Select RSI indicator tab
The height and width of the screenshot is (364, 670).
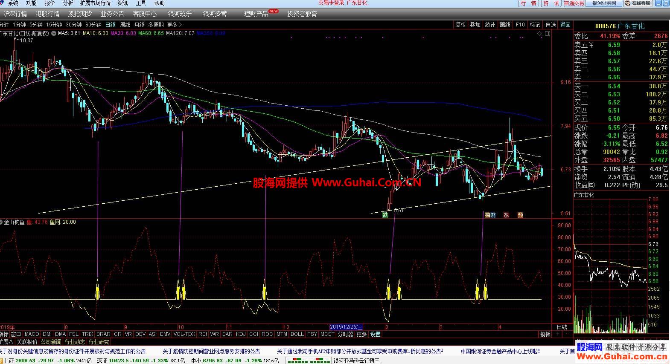[x=202, y=334]
